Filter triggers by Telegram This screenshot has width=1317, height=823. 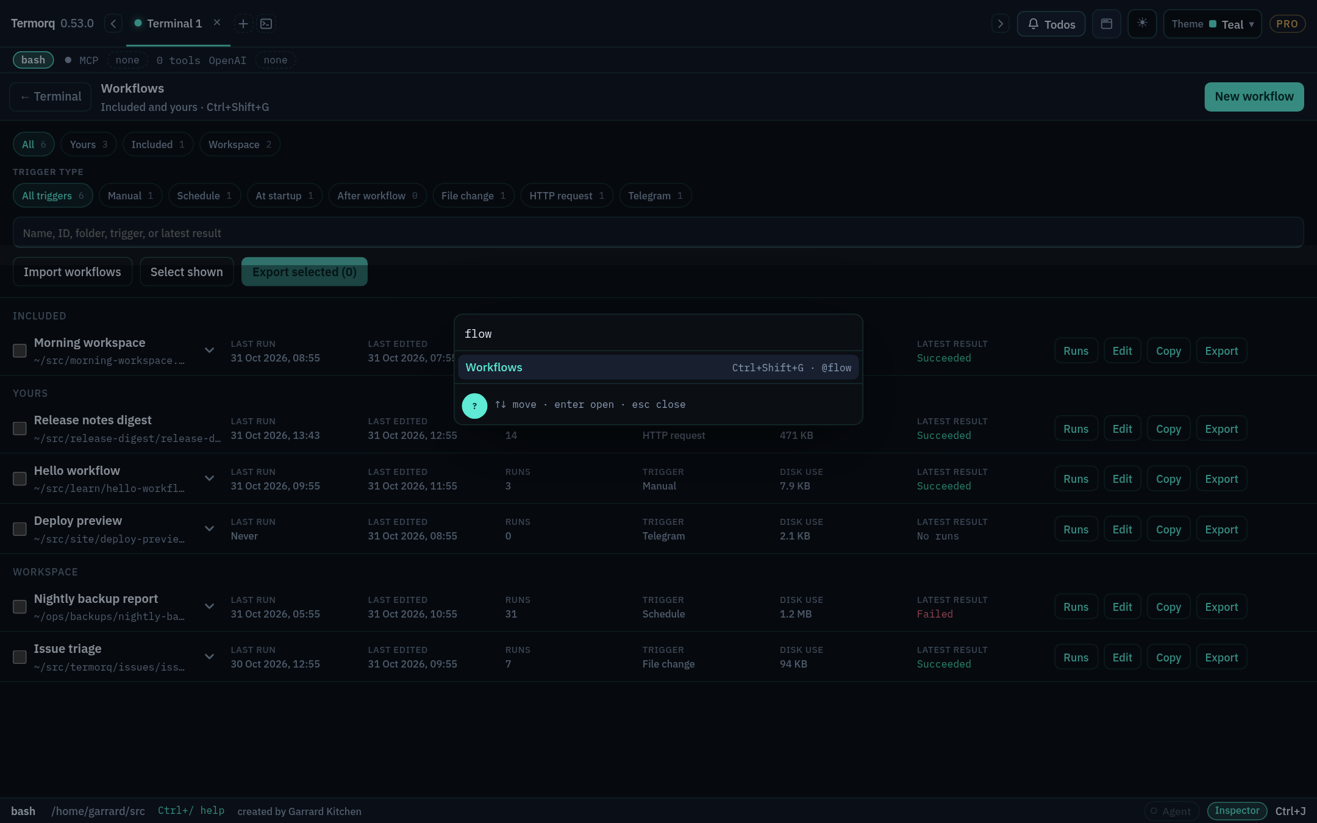[x=655, y=196]
